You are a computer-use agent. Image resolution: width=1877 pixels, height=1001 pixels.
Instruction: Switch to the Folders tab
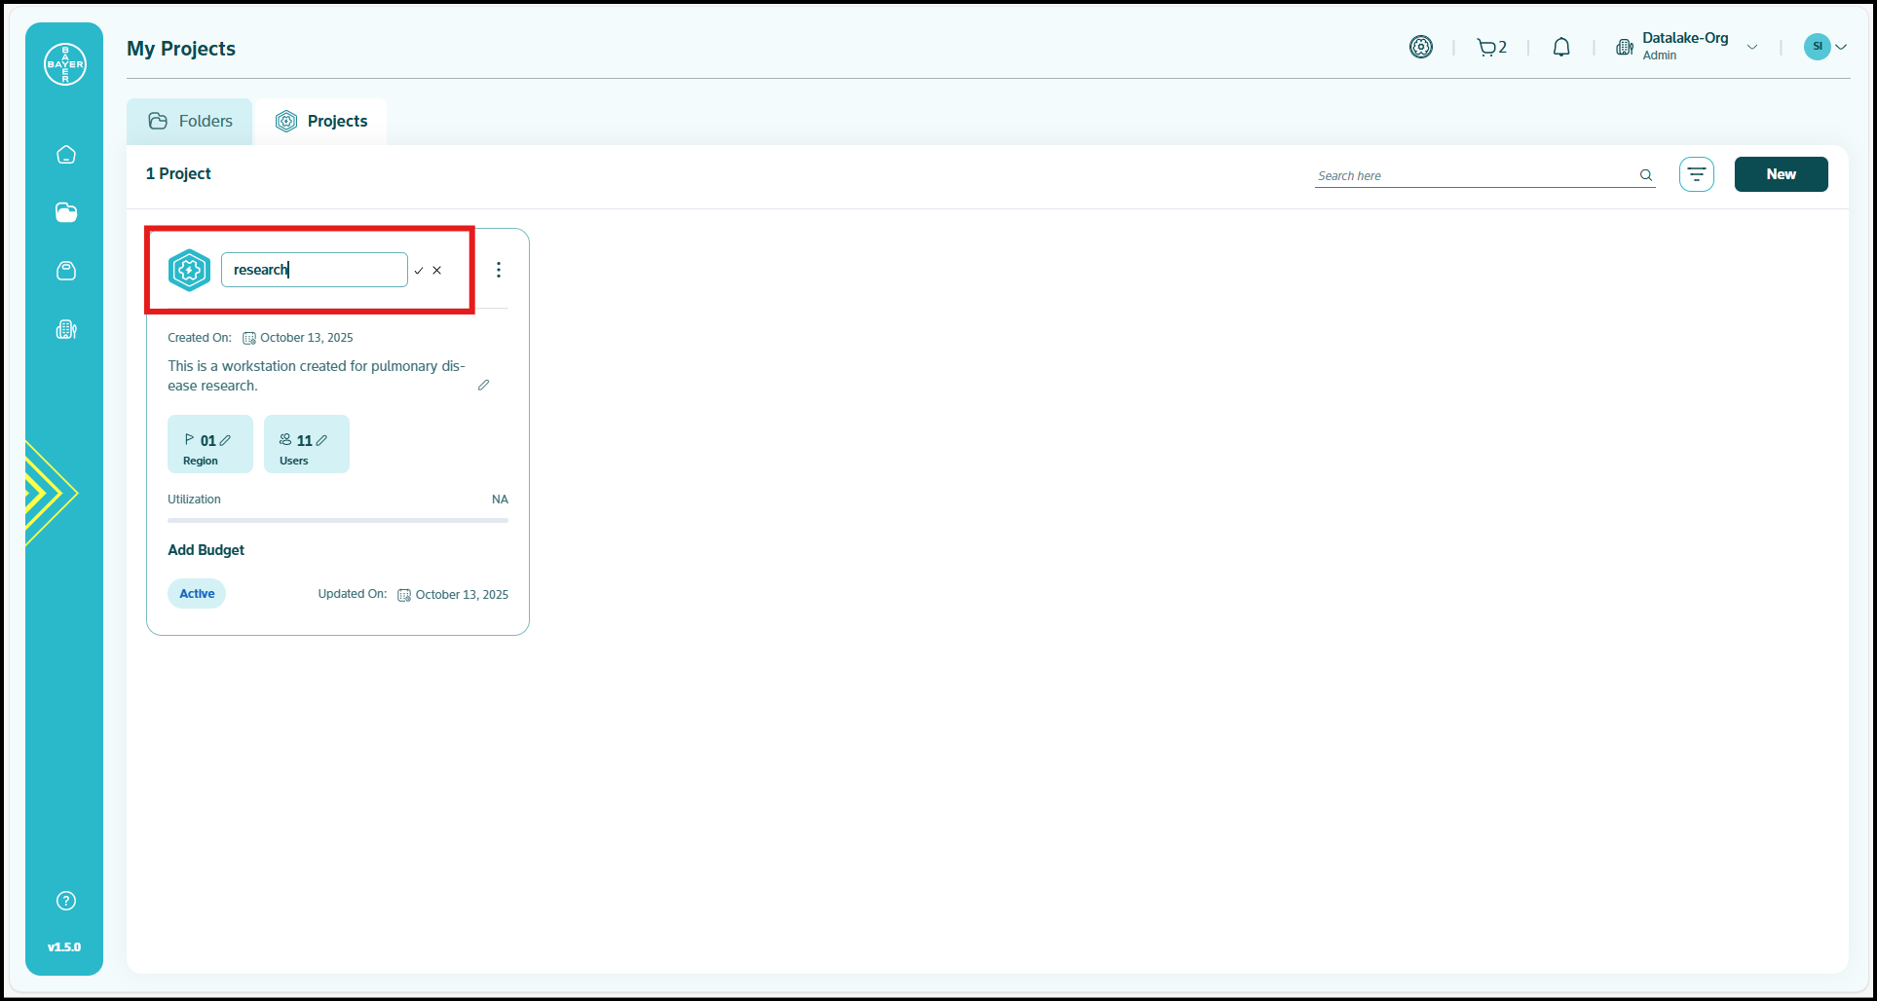190,121
